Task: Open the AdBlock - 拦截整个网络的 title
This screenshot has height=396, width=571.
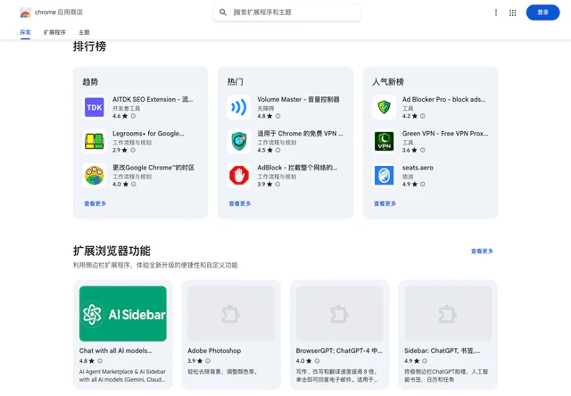Action: 297,168
